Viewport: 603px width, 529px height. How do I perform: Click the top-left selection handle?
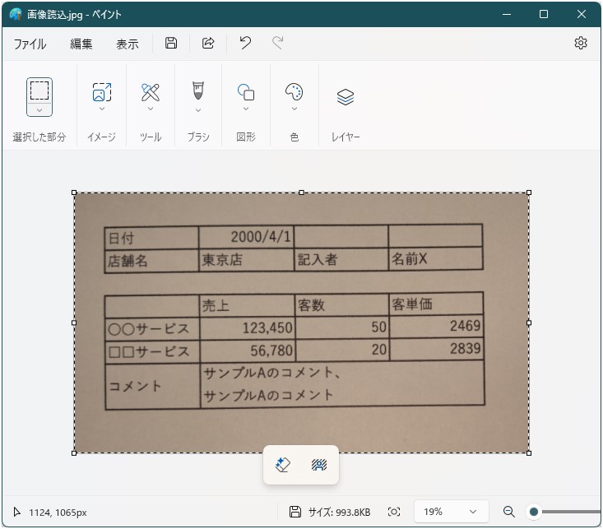coord(74,193)
